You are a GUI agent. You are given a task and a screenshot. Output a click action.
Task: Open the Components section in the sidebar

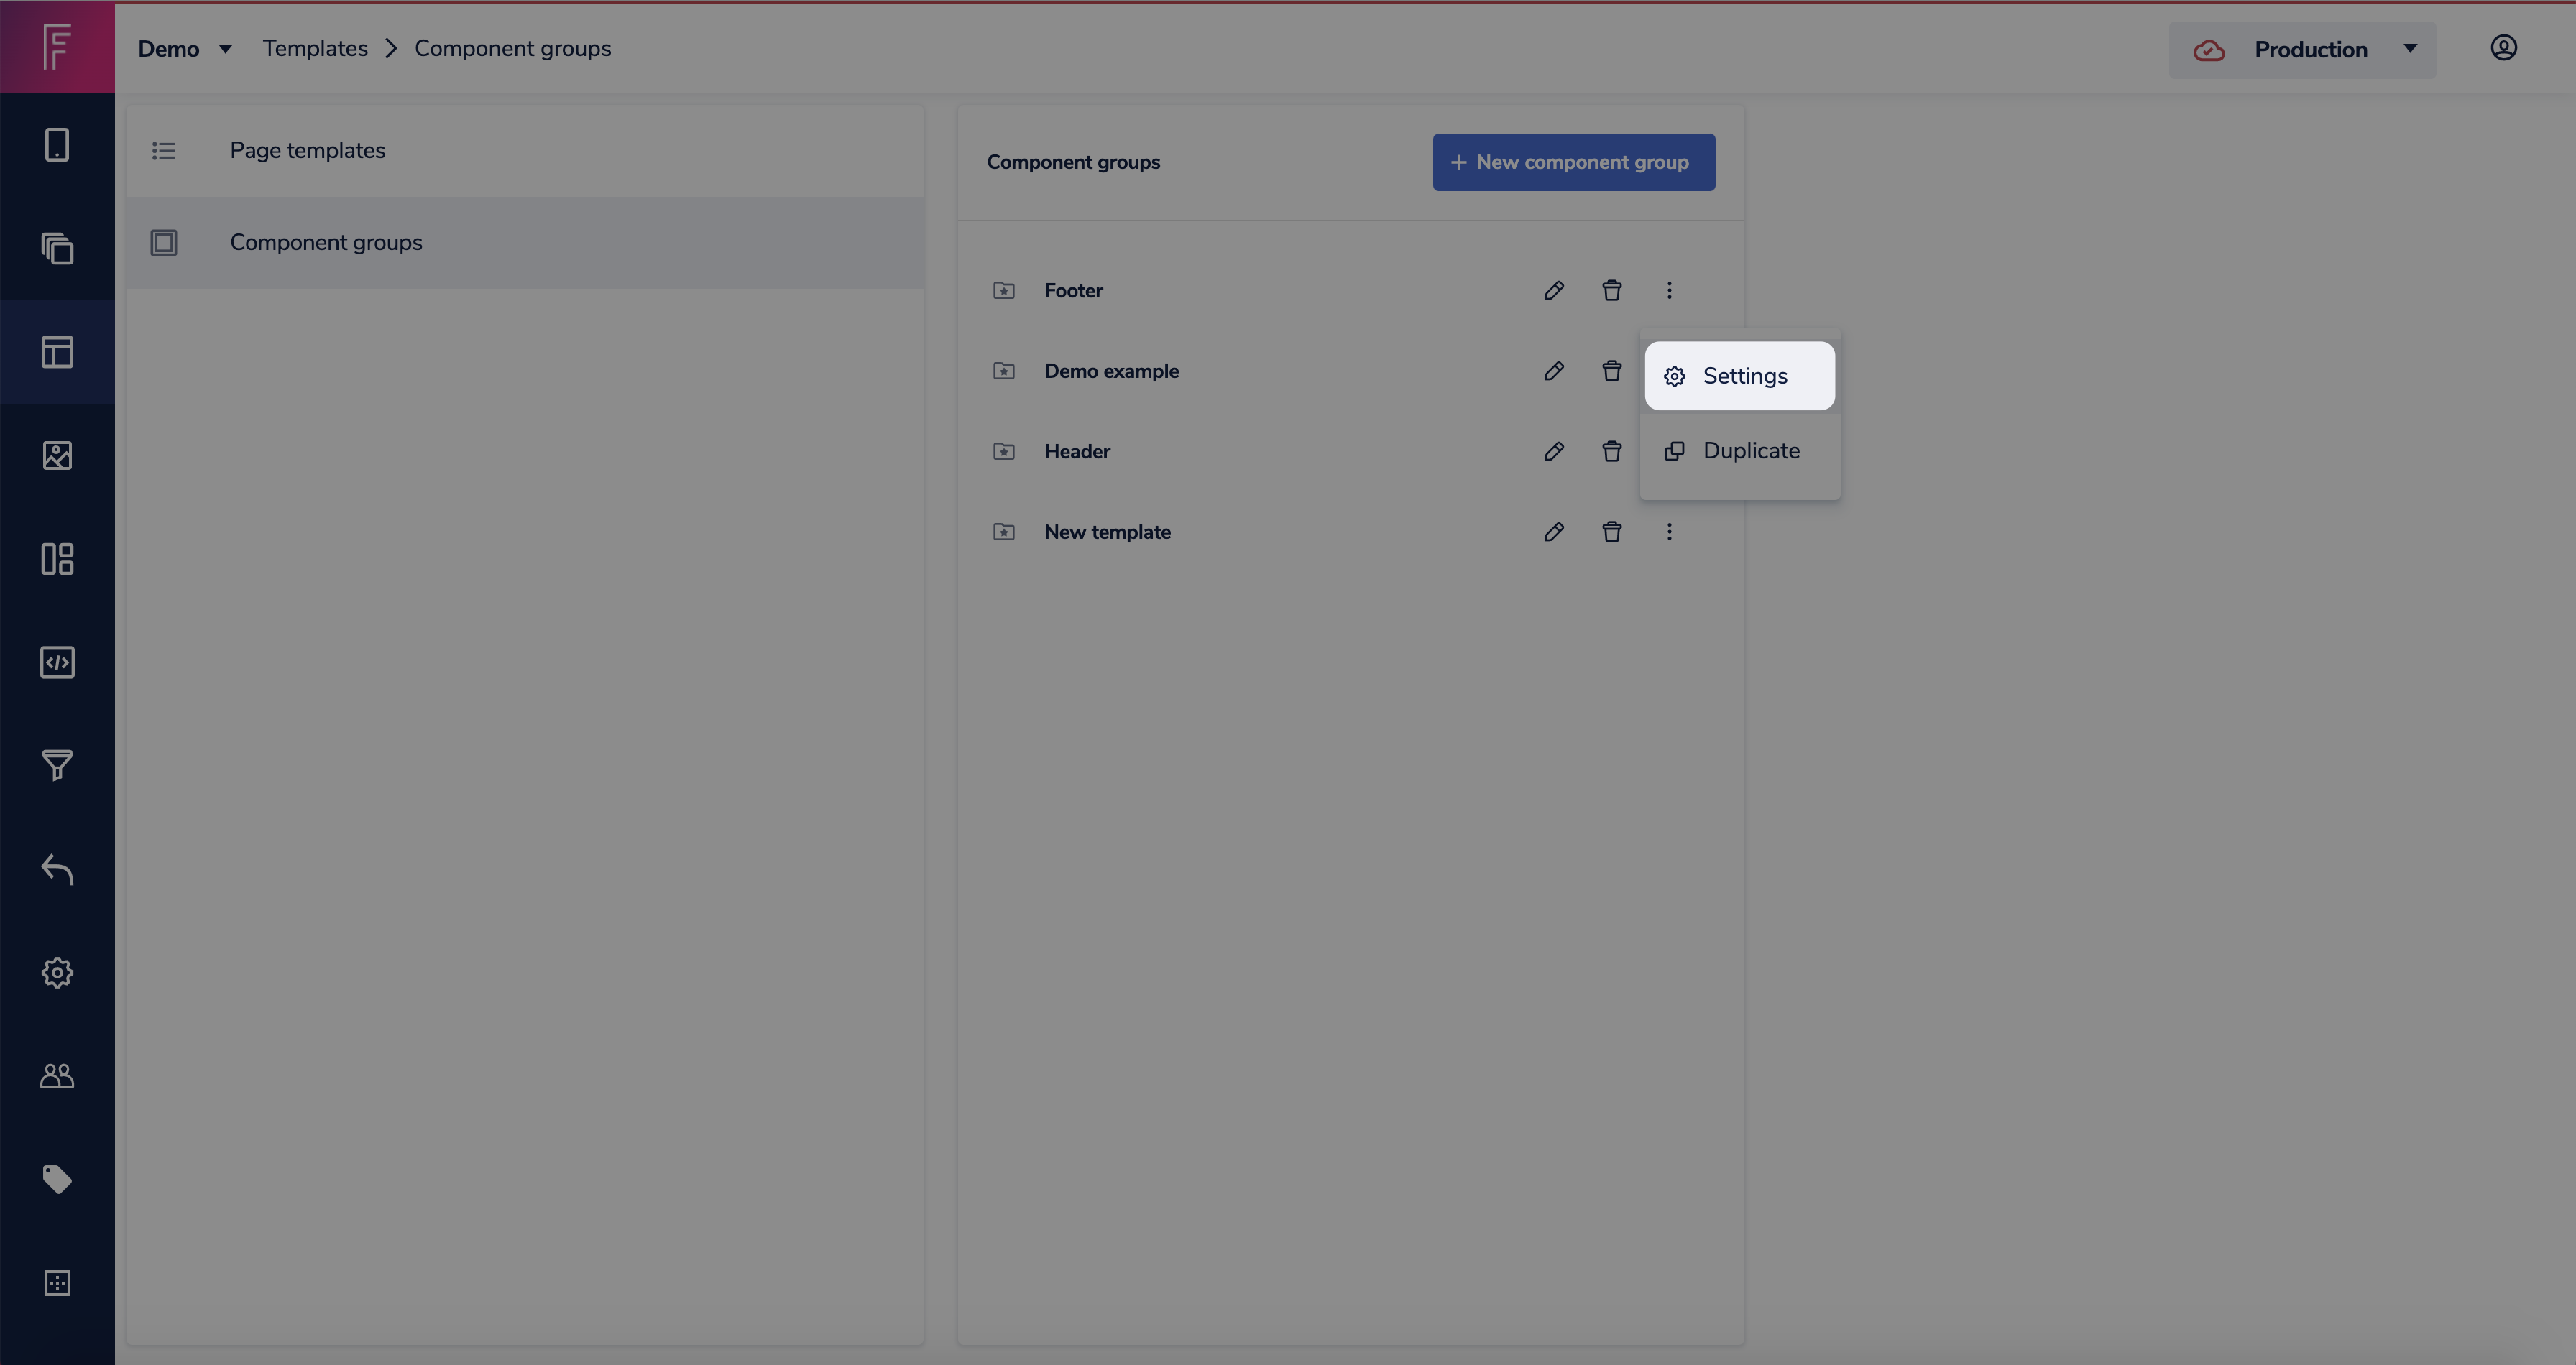(57, 559)
